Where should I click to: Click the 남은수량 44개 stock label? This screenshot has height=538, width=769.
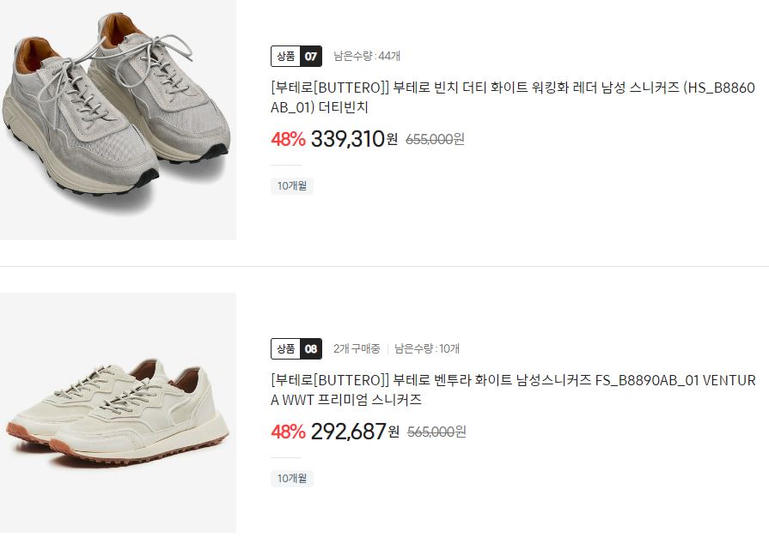[x=367, y=56]
